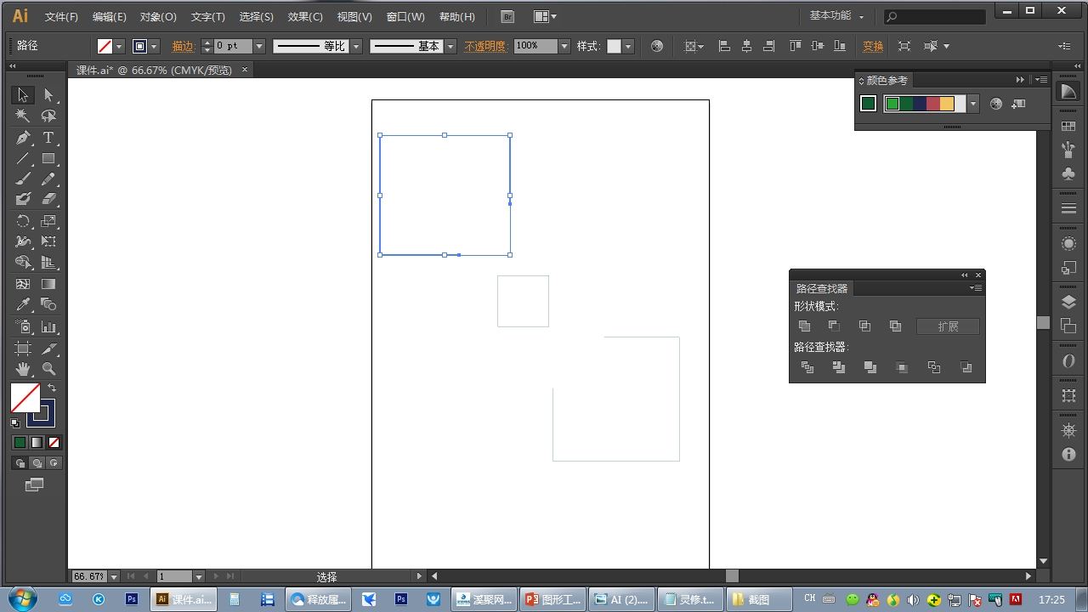The width and height of the screenshot is (1088, 612).
Task: Select the Type tool
Action: 48,138
